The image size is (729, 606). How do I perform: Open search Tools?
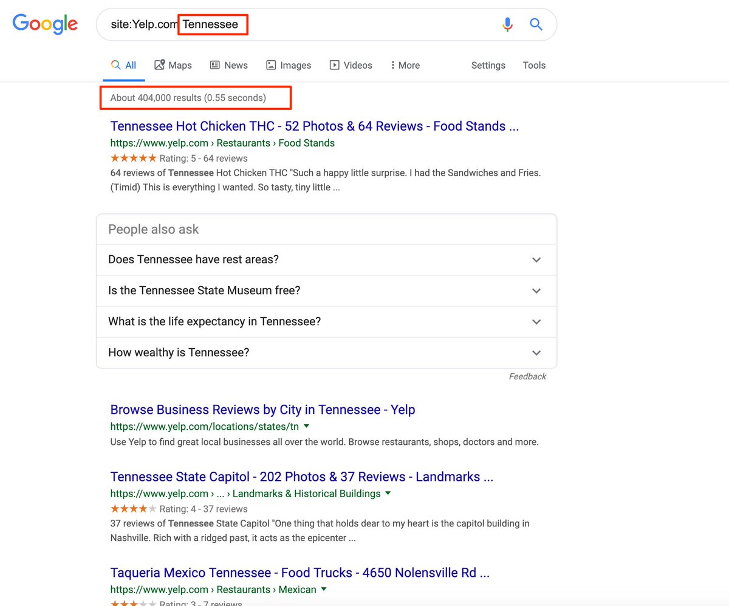[x=534, y=65]
